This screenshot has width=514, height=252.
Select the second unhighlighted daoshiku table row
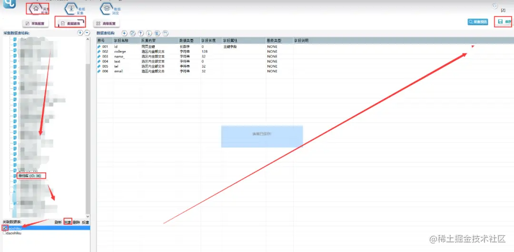[x=46, y=232]
